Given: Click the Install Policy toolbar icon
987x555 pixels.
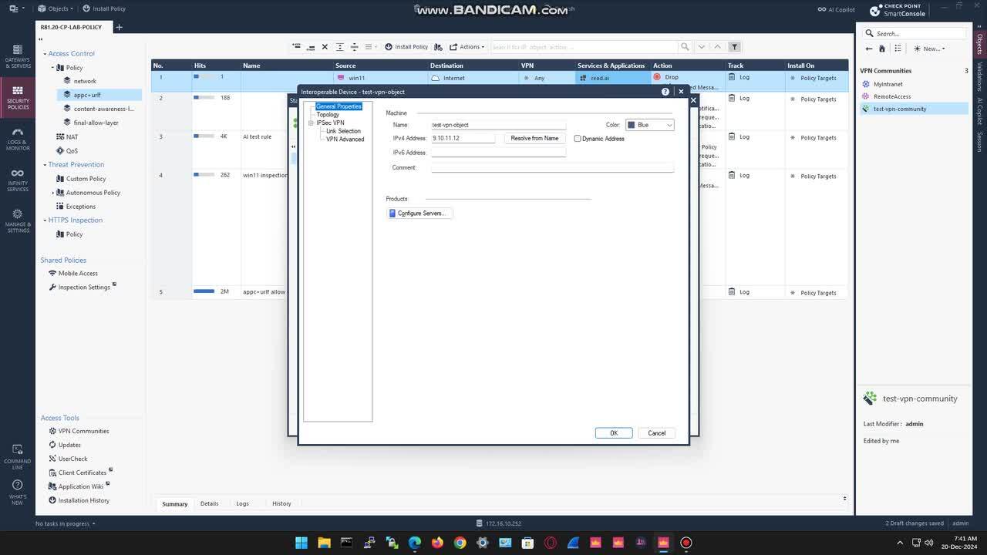Looking at the screenshot, I should tap(406, 46).
